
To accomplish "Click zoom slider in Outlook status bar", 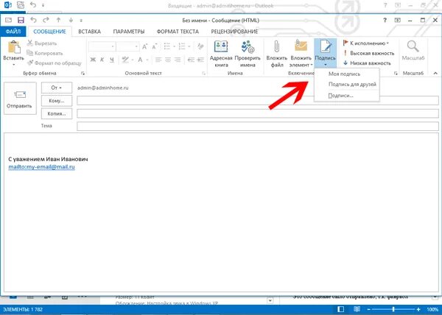I will (393, 310).
